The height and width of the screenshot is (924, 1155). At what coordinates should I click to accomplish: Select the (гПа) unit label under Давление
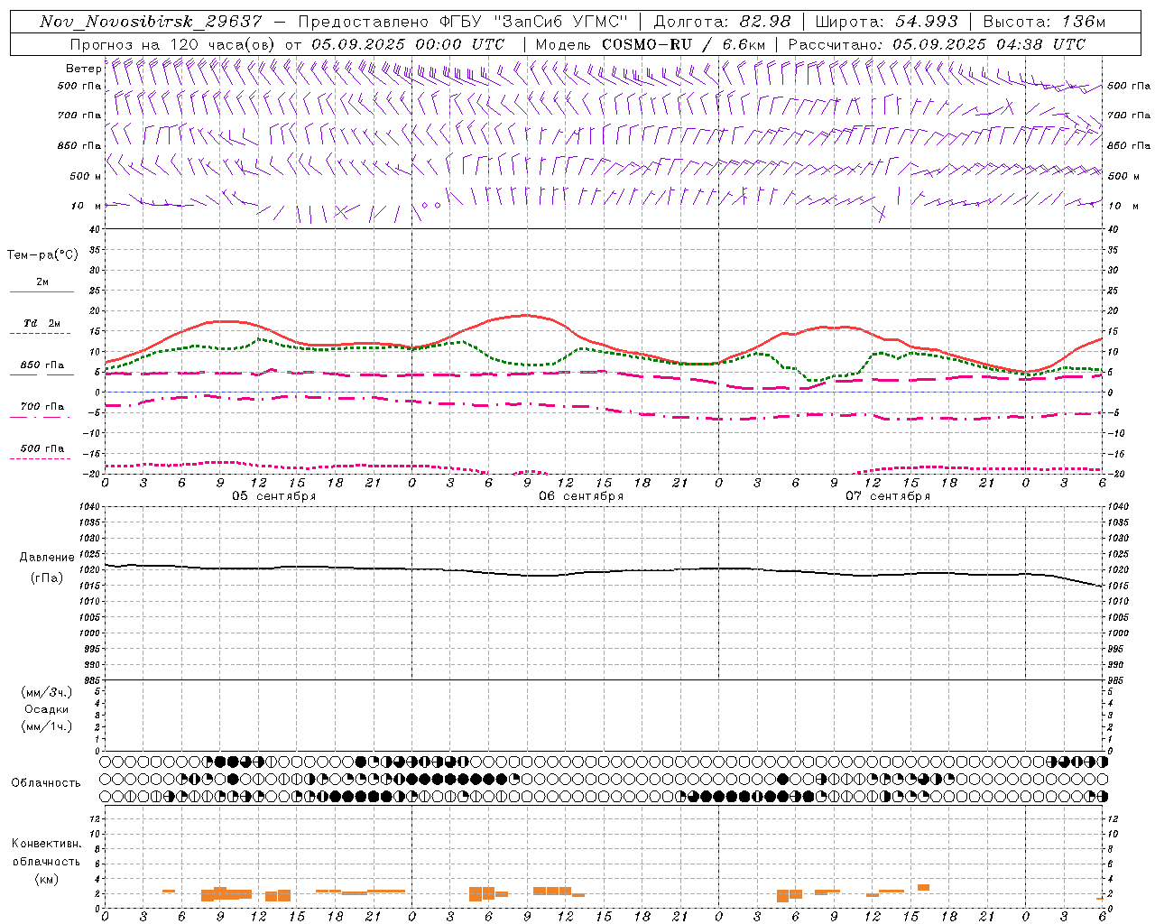click(47, 578)
